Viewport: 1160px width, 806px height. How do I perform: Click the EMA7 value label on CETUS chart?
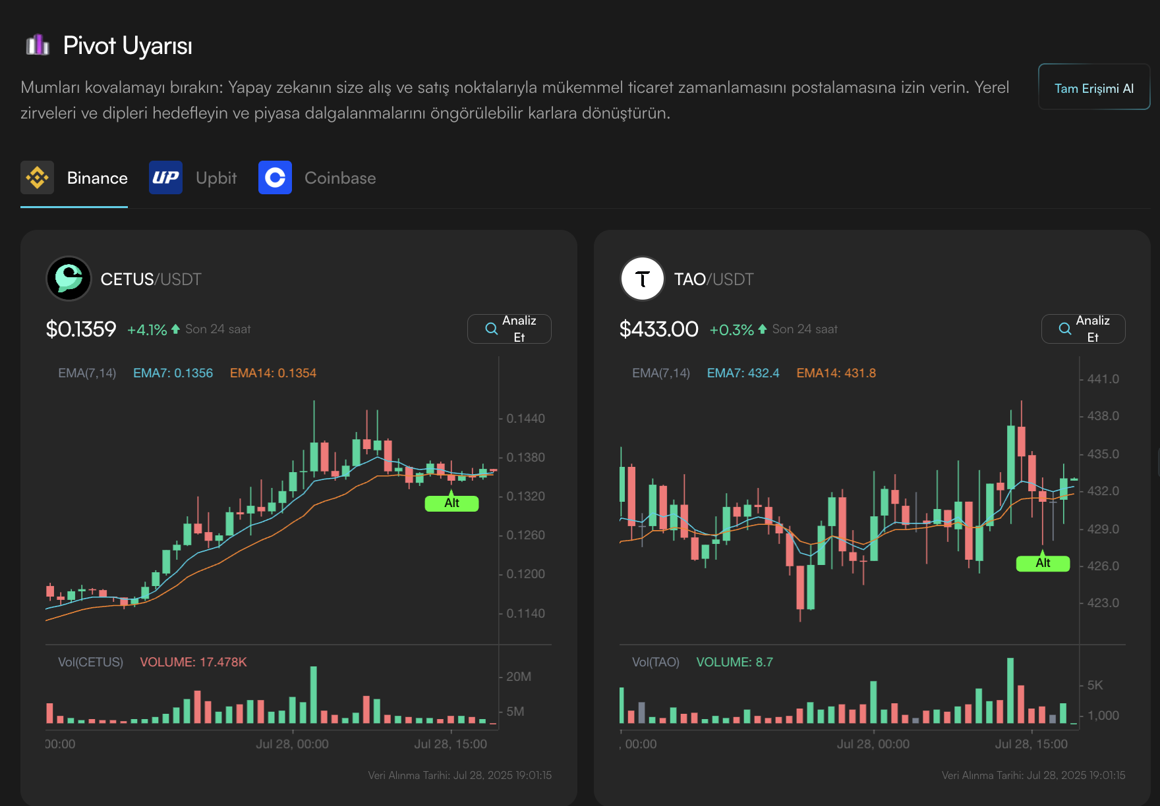pos(173,373)
